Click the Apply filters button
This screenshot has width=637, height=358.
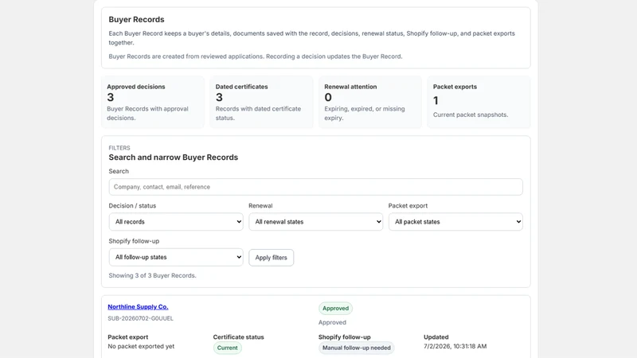[271, 257]
